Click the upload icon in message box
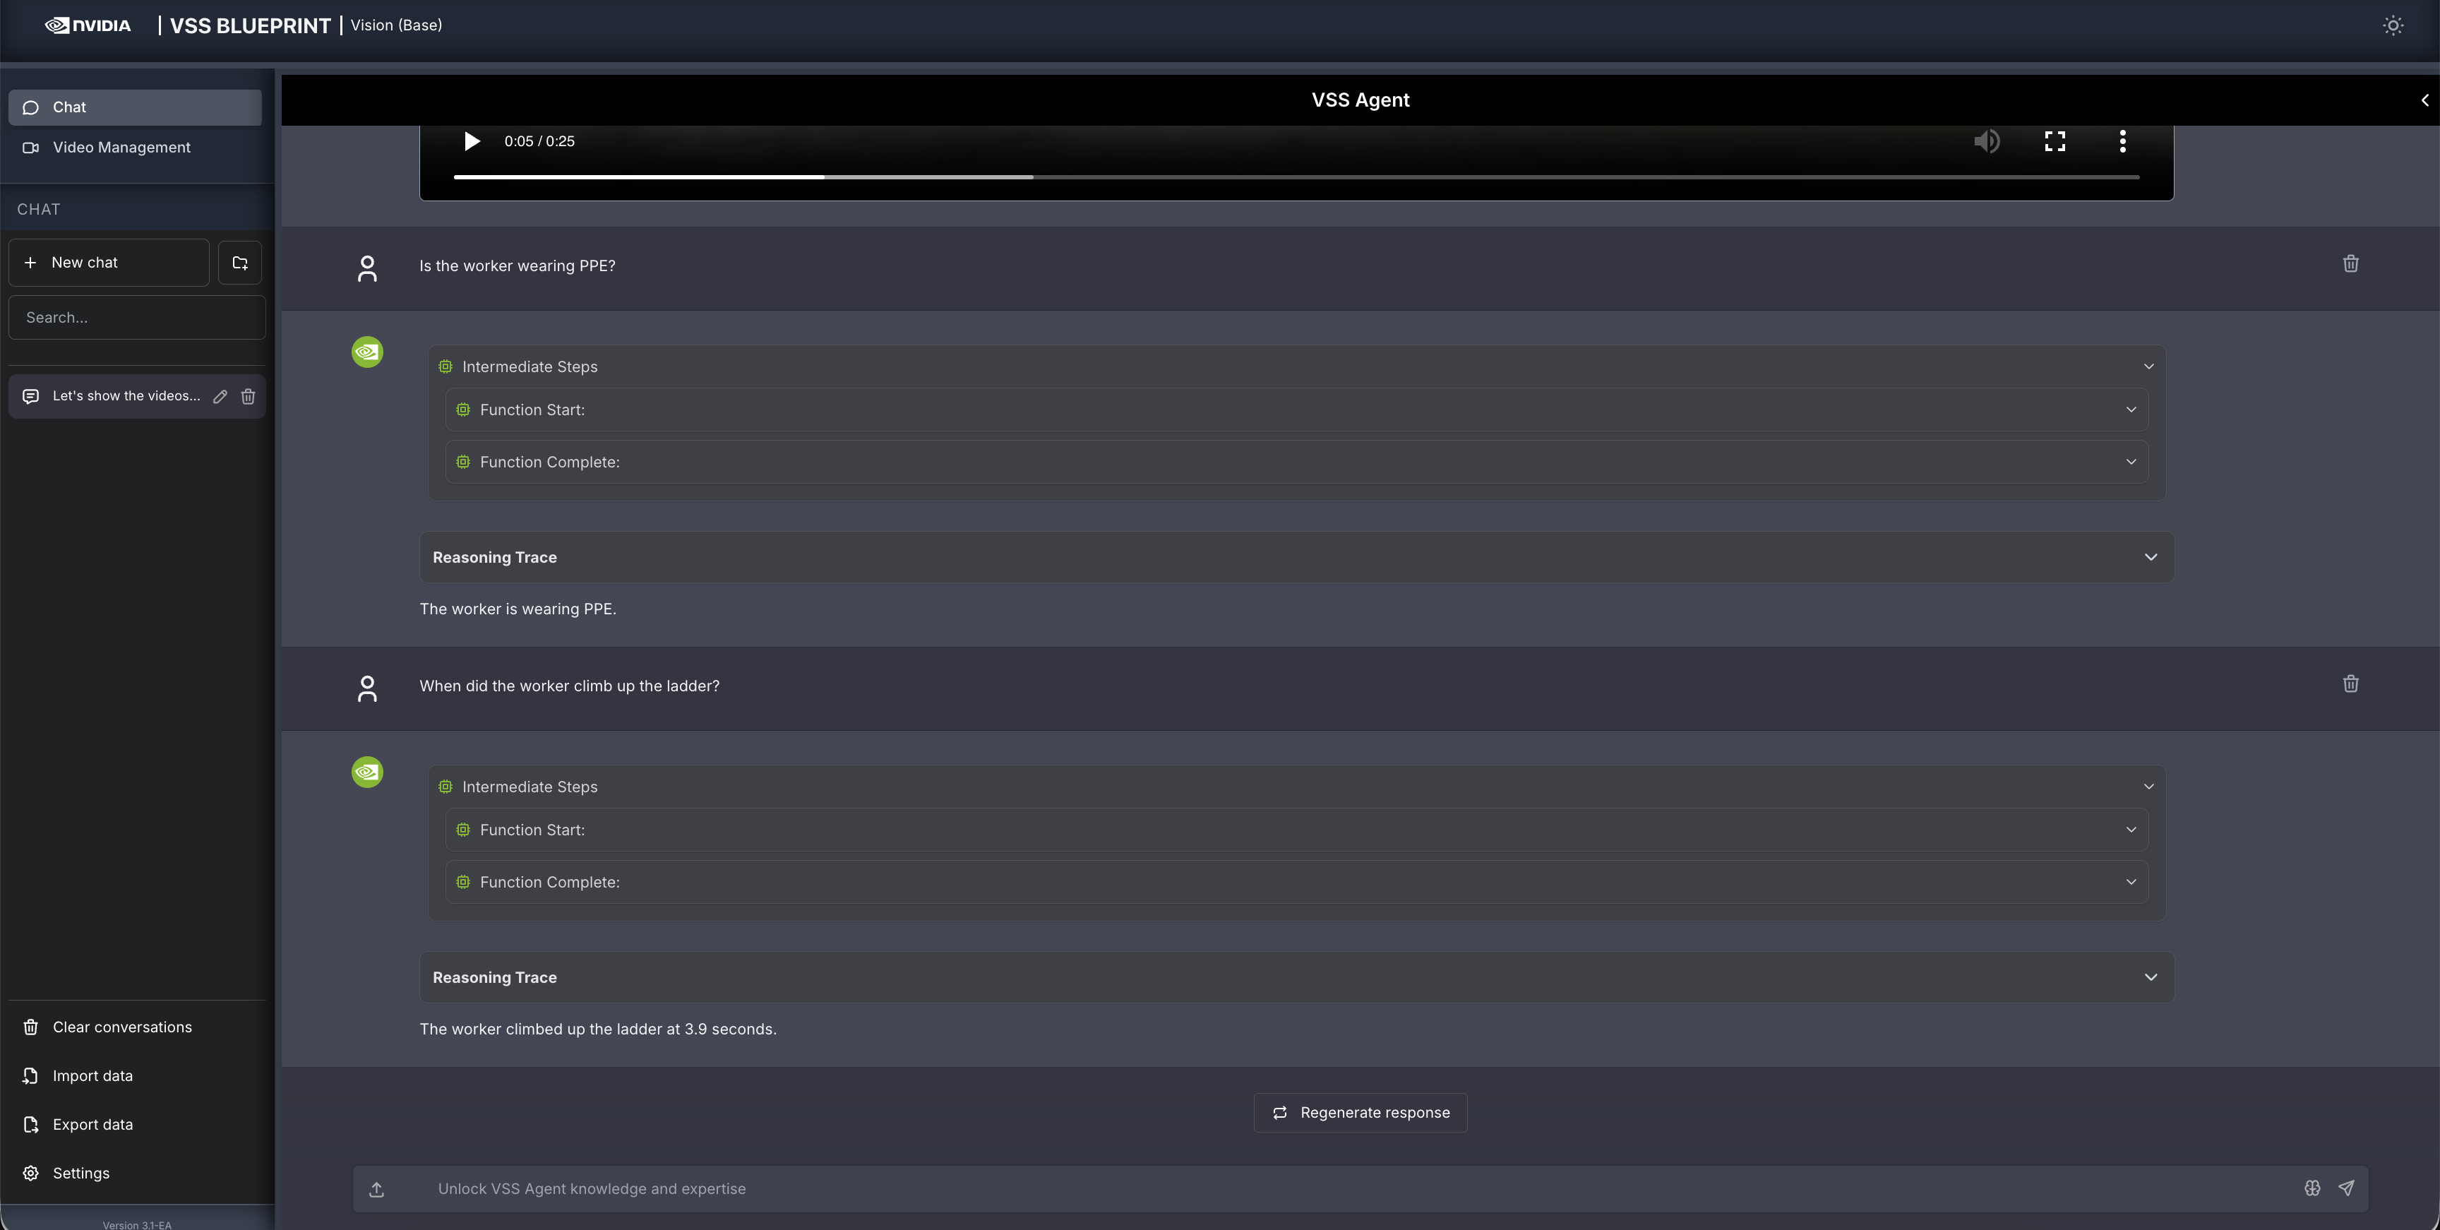The image size is (2440, 1230). (x=376, y=1189)
